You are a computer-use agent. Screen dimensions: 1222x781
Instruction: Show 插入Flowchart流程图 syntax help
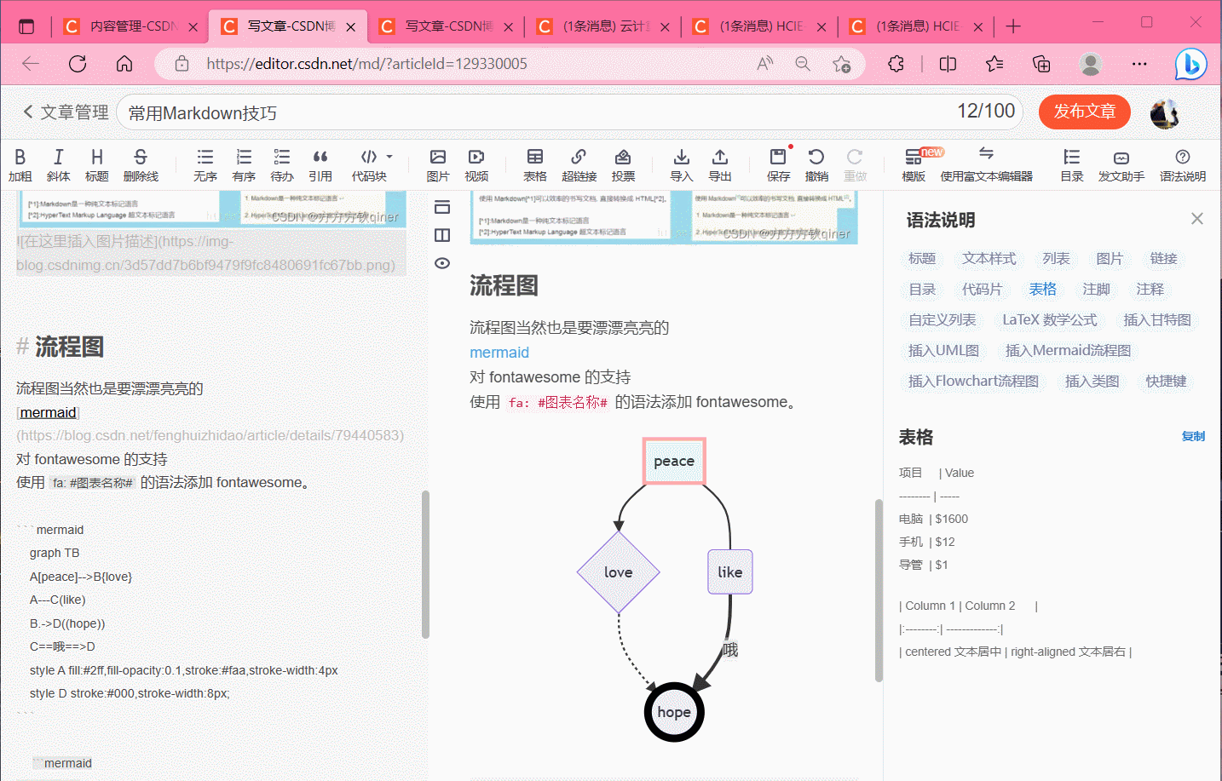coord(973,382)
